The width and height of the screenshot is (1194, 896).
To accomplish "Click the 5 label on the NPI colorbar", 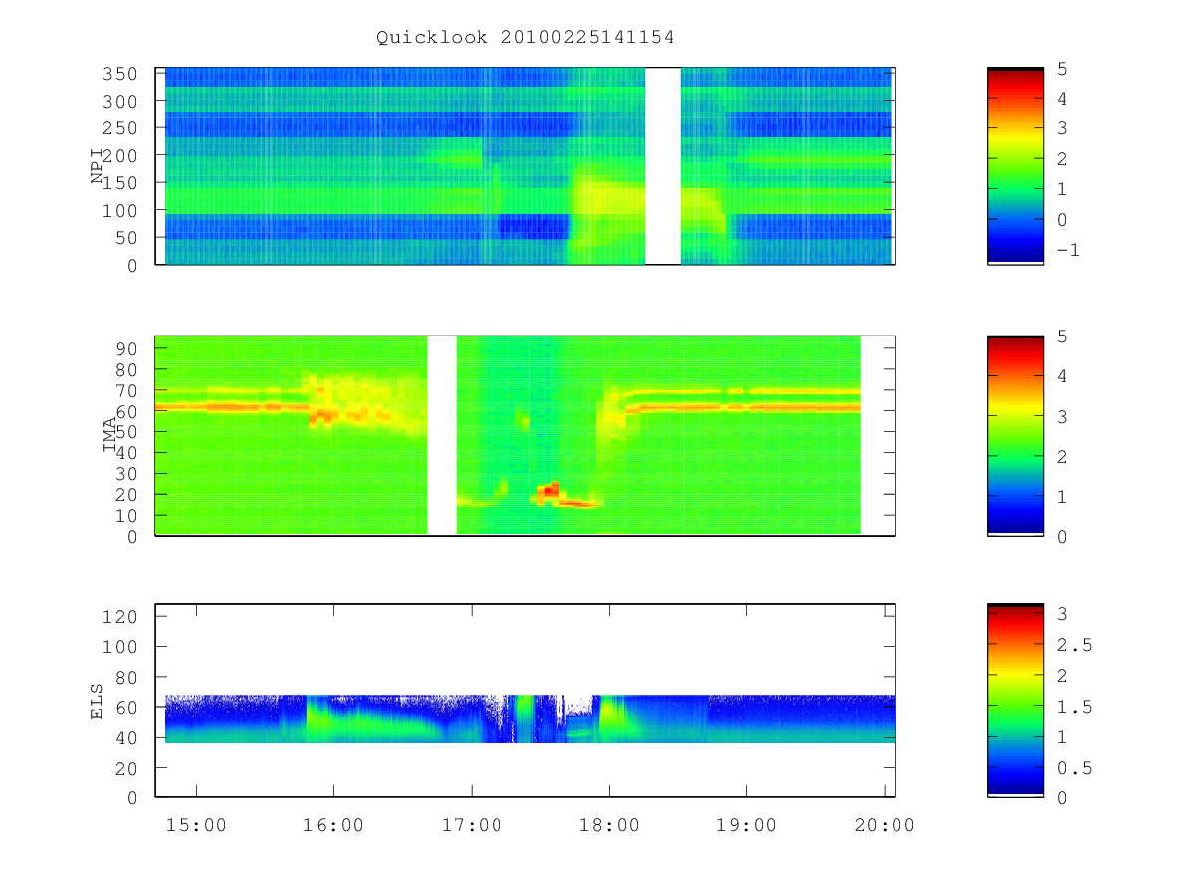I will [1061, 68].
